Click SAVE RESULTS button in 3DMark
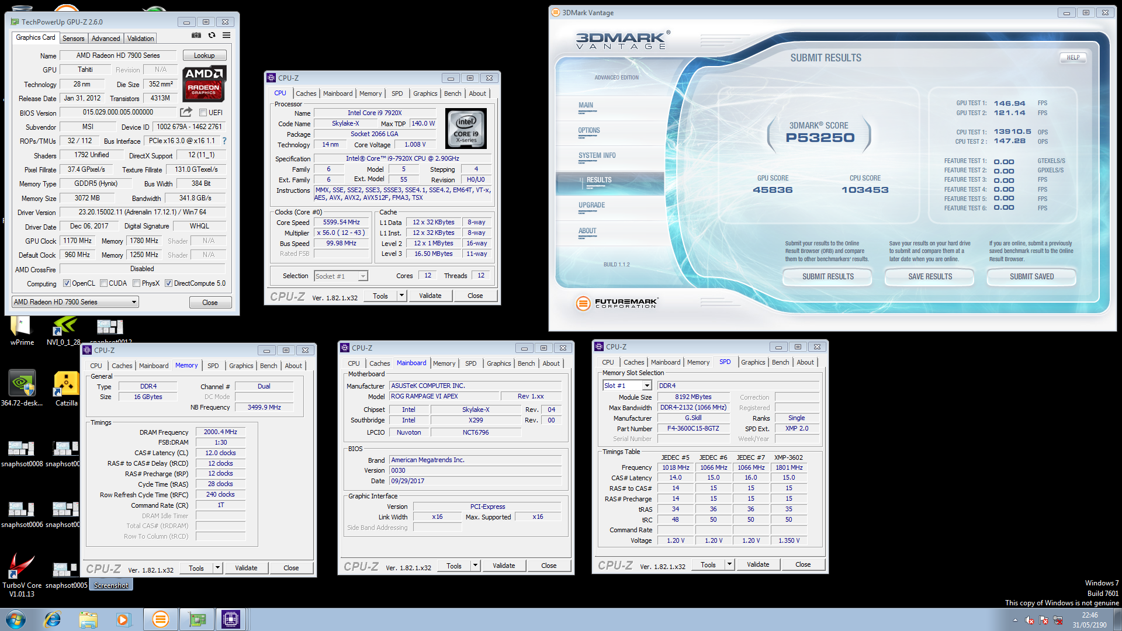Image resolution: width=1122 pixels, height=631 pixels. 930,277
